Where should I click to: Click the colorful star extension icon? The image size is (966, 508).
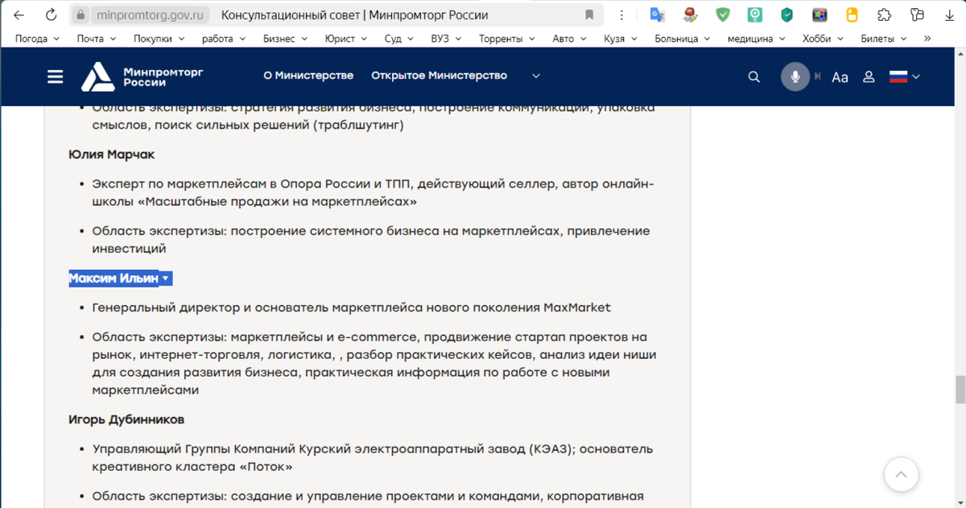tap(819, 14)
